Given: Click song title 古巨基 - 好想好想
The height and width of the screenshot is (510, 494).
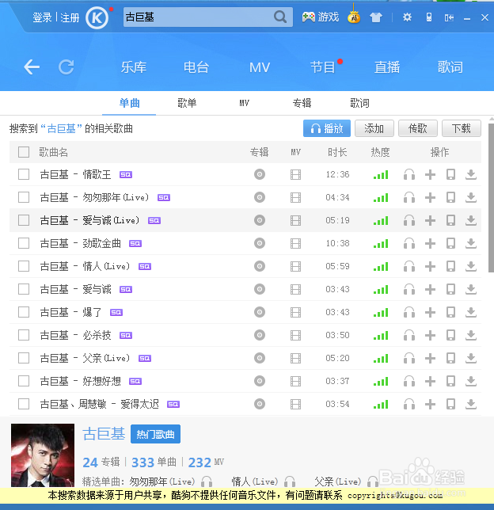Looking at the screenshot, I should [x=80, y=381].
